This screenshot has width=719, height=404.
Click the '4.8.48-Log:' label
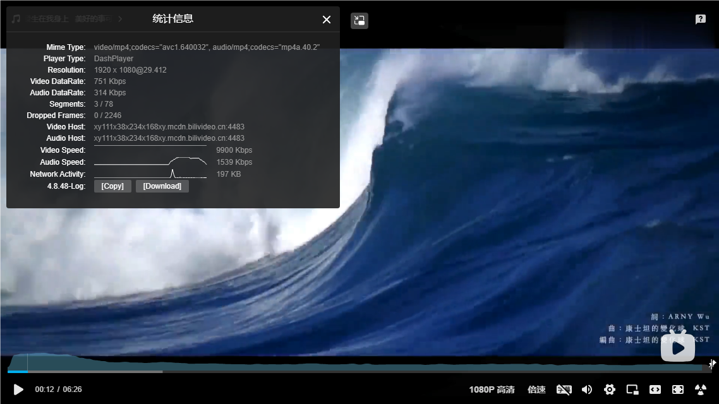coord(66,186)
